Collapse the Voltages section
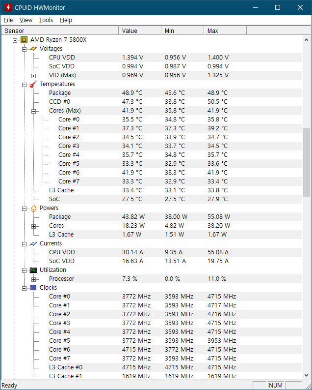This screenshot has height=390, width=312. click(25, 49)
